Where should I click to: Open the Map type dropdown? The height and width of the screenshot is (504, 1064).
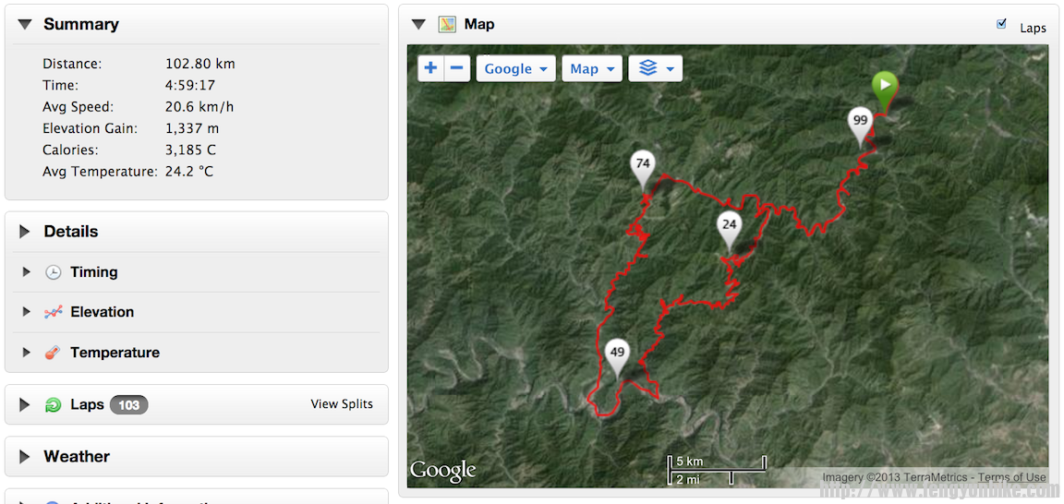591,68
